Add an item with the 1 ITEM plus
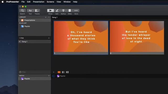The image size is (168, 94). tap(49, 38)
